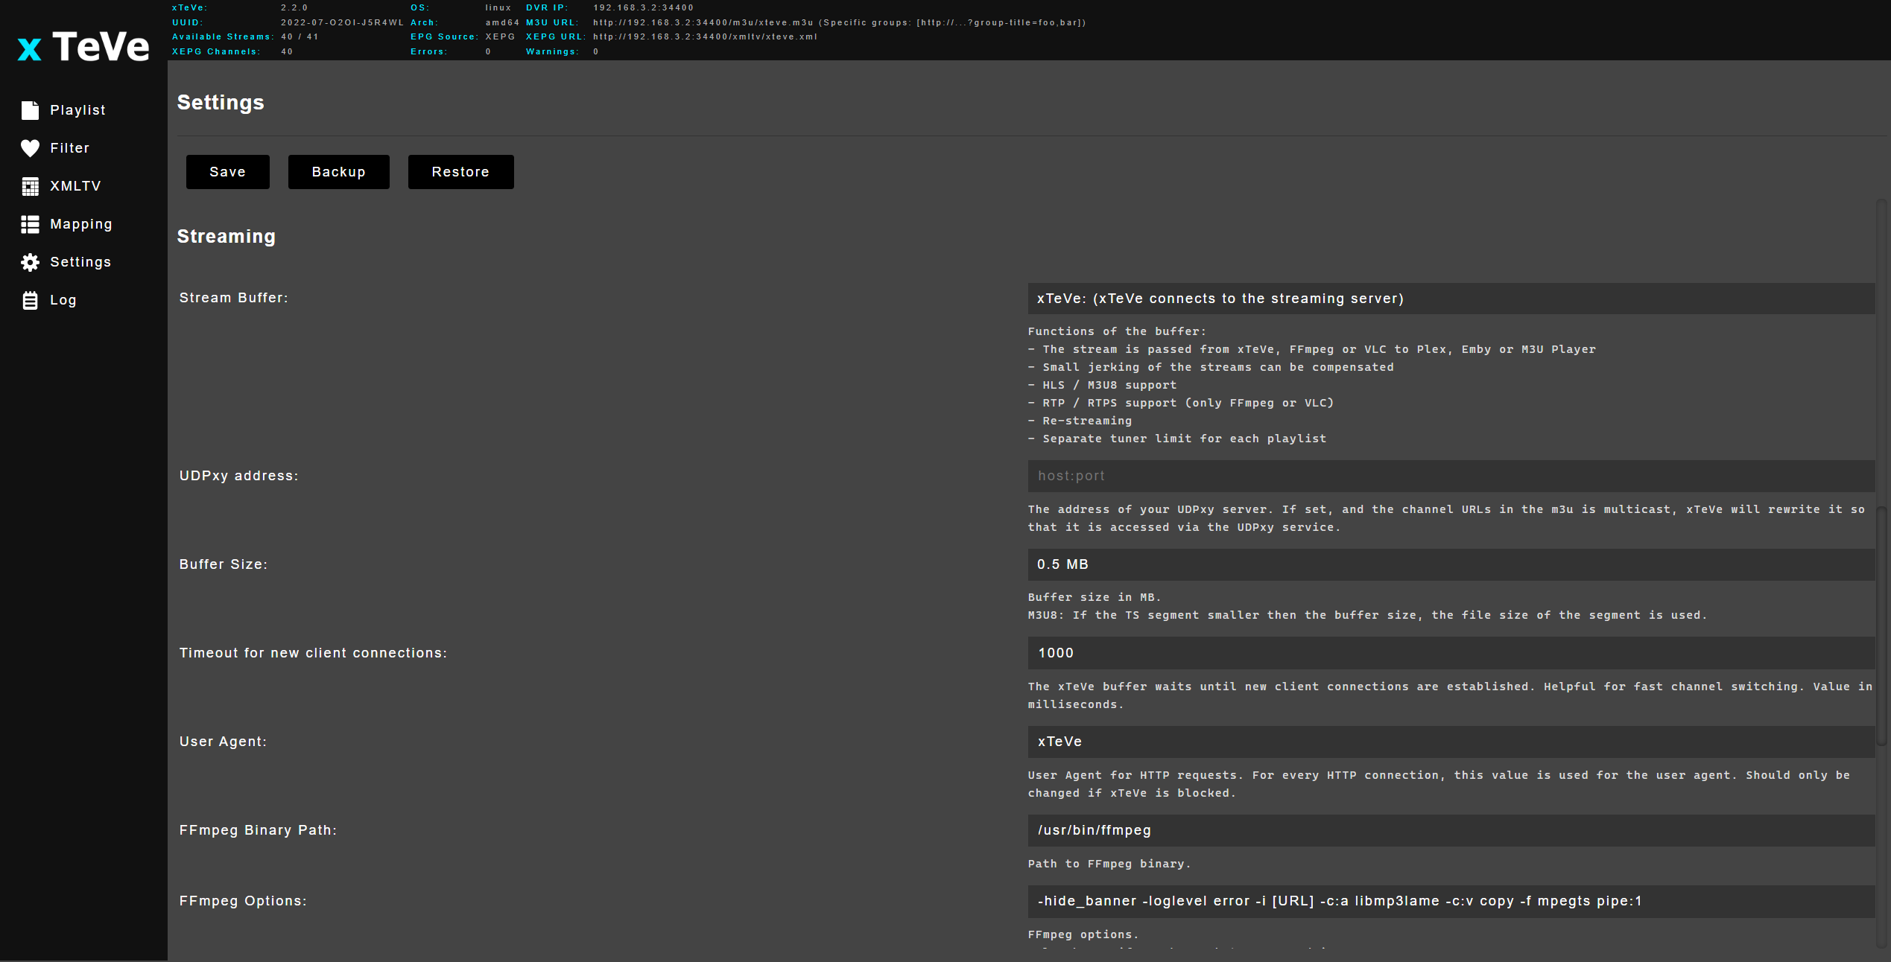1891x962 pixels.
Task: Go to the Mapping menu item
Action: [80, 224]
